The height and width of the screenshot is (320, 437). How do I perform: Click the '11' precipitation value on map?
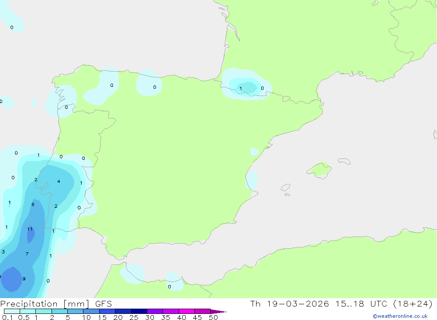(30, 229)
